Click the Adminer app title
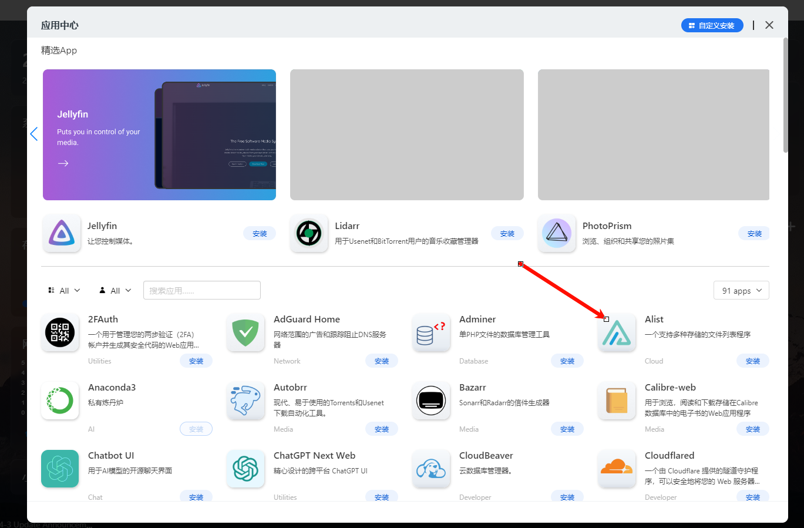Screen dimensions: 804x528 pyautogui.click(x=477, y=320)
